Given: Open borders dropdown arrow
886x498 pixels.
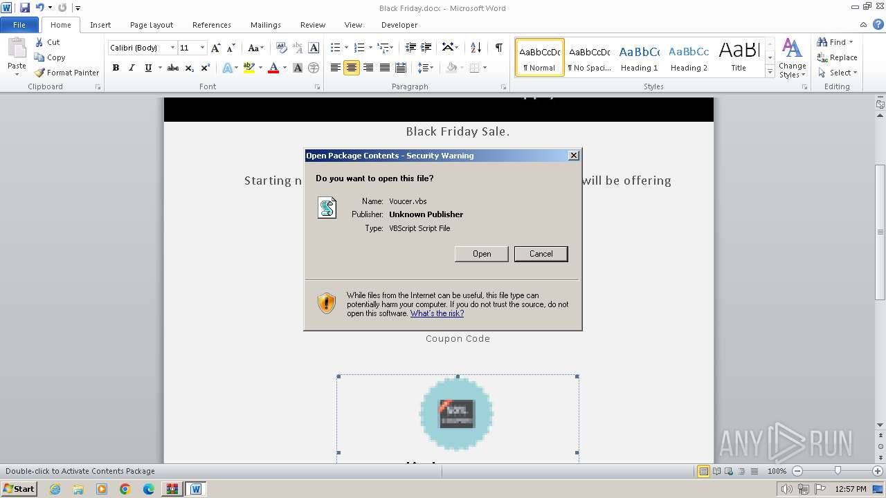Looking at the screenshot, I should coord(485,68).
